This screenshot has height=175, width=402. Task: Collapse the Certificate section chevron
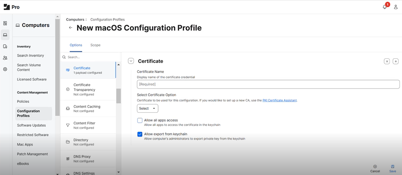(131, 61)
